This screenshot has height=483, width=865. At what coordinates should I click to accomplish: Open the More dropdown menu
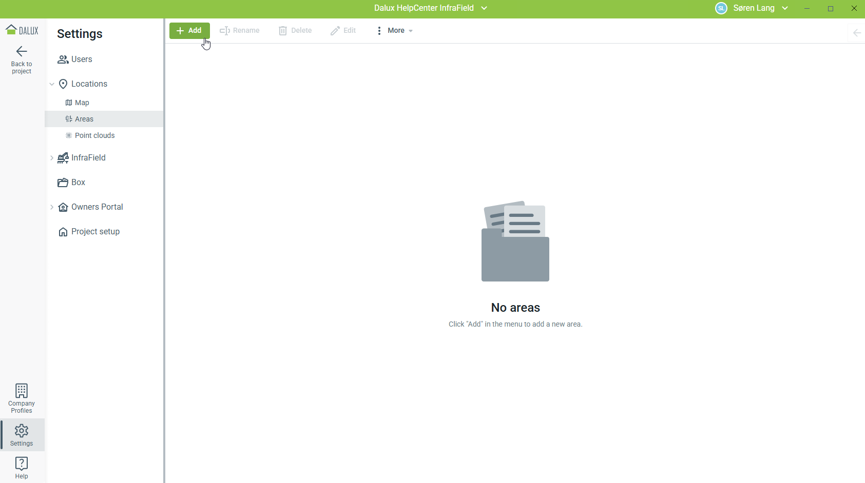[x=394, y=31]
